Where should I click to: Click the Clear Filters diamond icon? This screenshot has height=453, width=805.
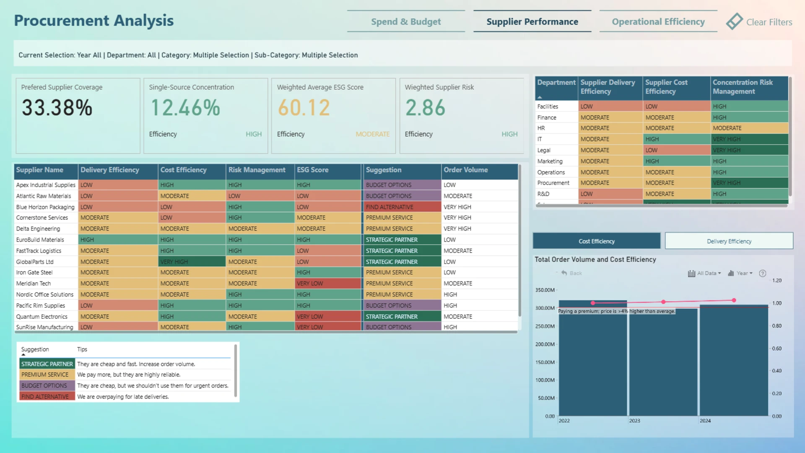tap(734, 21)
